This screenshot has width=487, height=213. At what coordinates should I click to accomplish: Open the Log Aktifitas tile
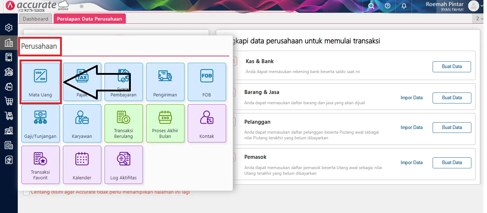(x=124, y=165)
